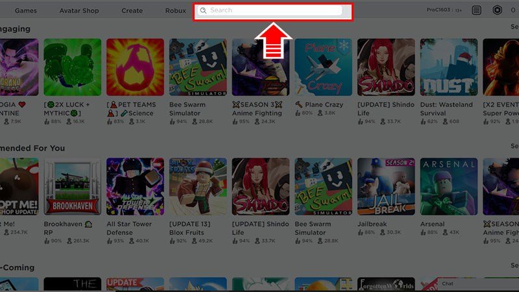Click Plane Crazy 80% rating thumb icon
Image resolution: width=519 pixels, height=292 pixels.
point(298,113)
